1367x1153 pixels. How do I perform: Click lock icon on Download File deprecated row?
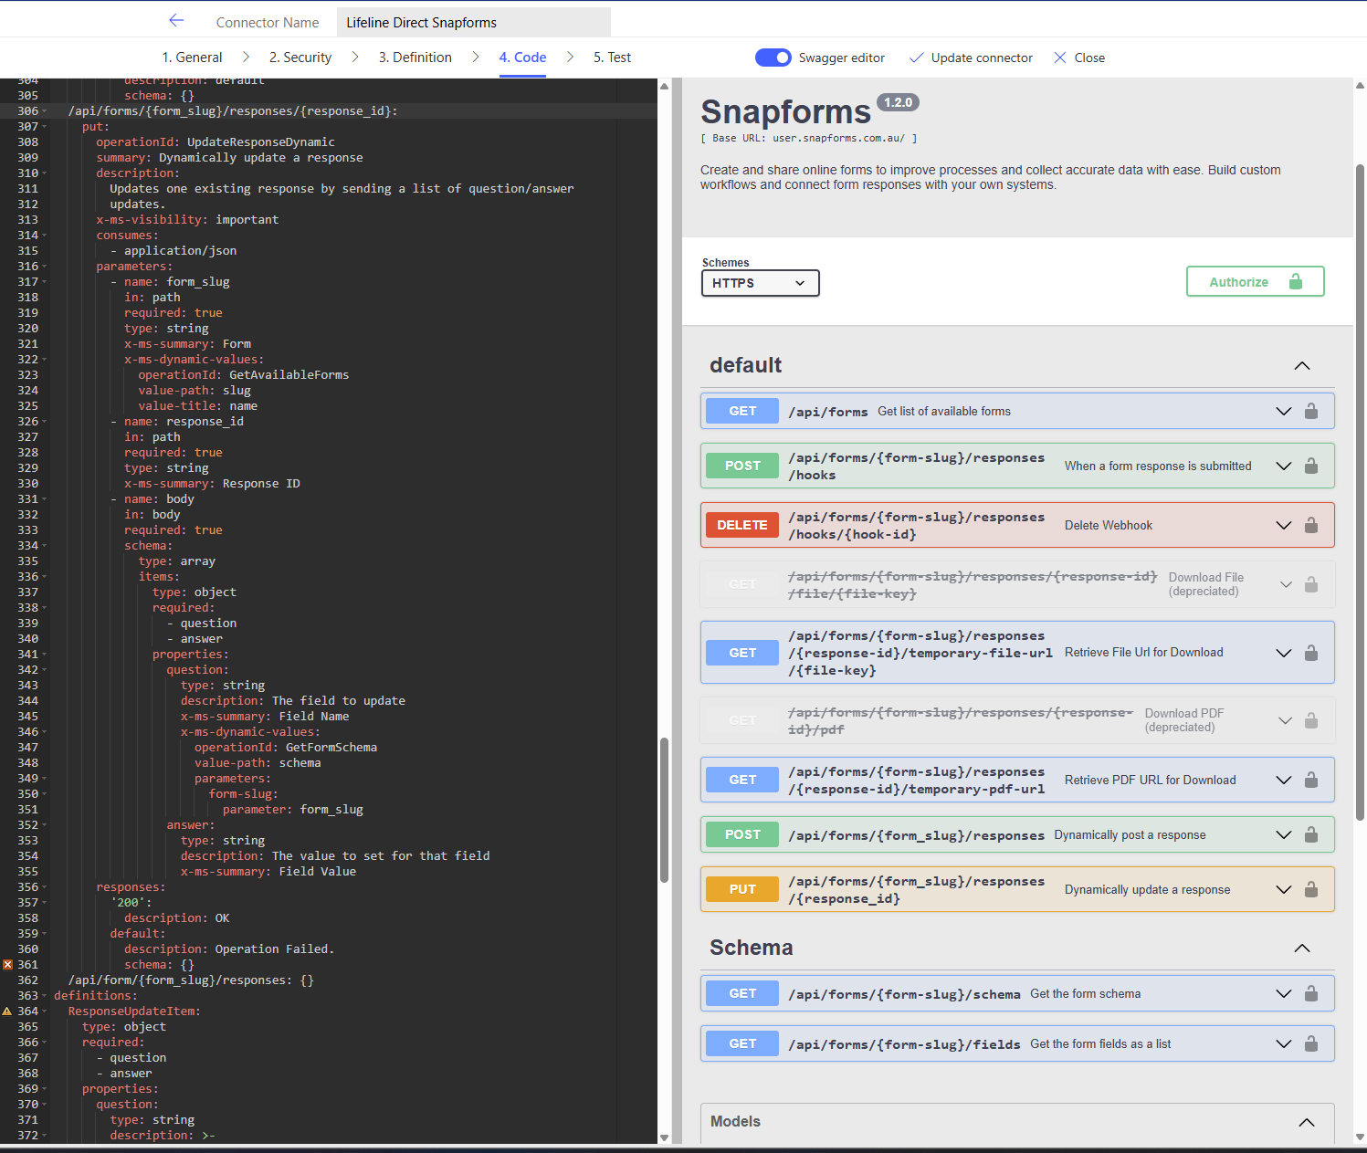pos(1311,584)
